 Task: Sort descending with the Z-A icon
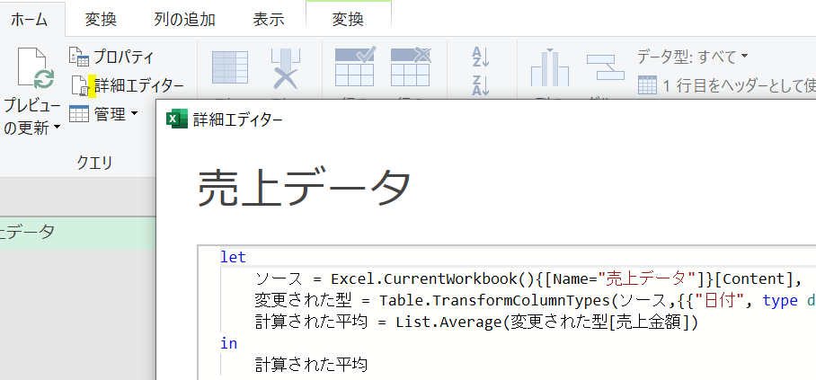click(481, 85)
